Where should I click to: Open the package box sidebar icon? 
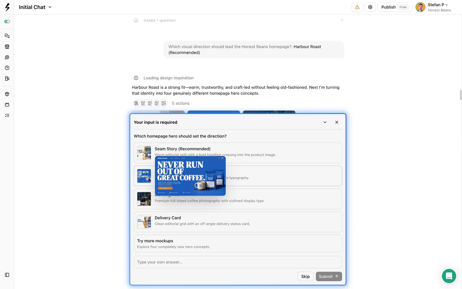tap(7, 94)
